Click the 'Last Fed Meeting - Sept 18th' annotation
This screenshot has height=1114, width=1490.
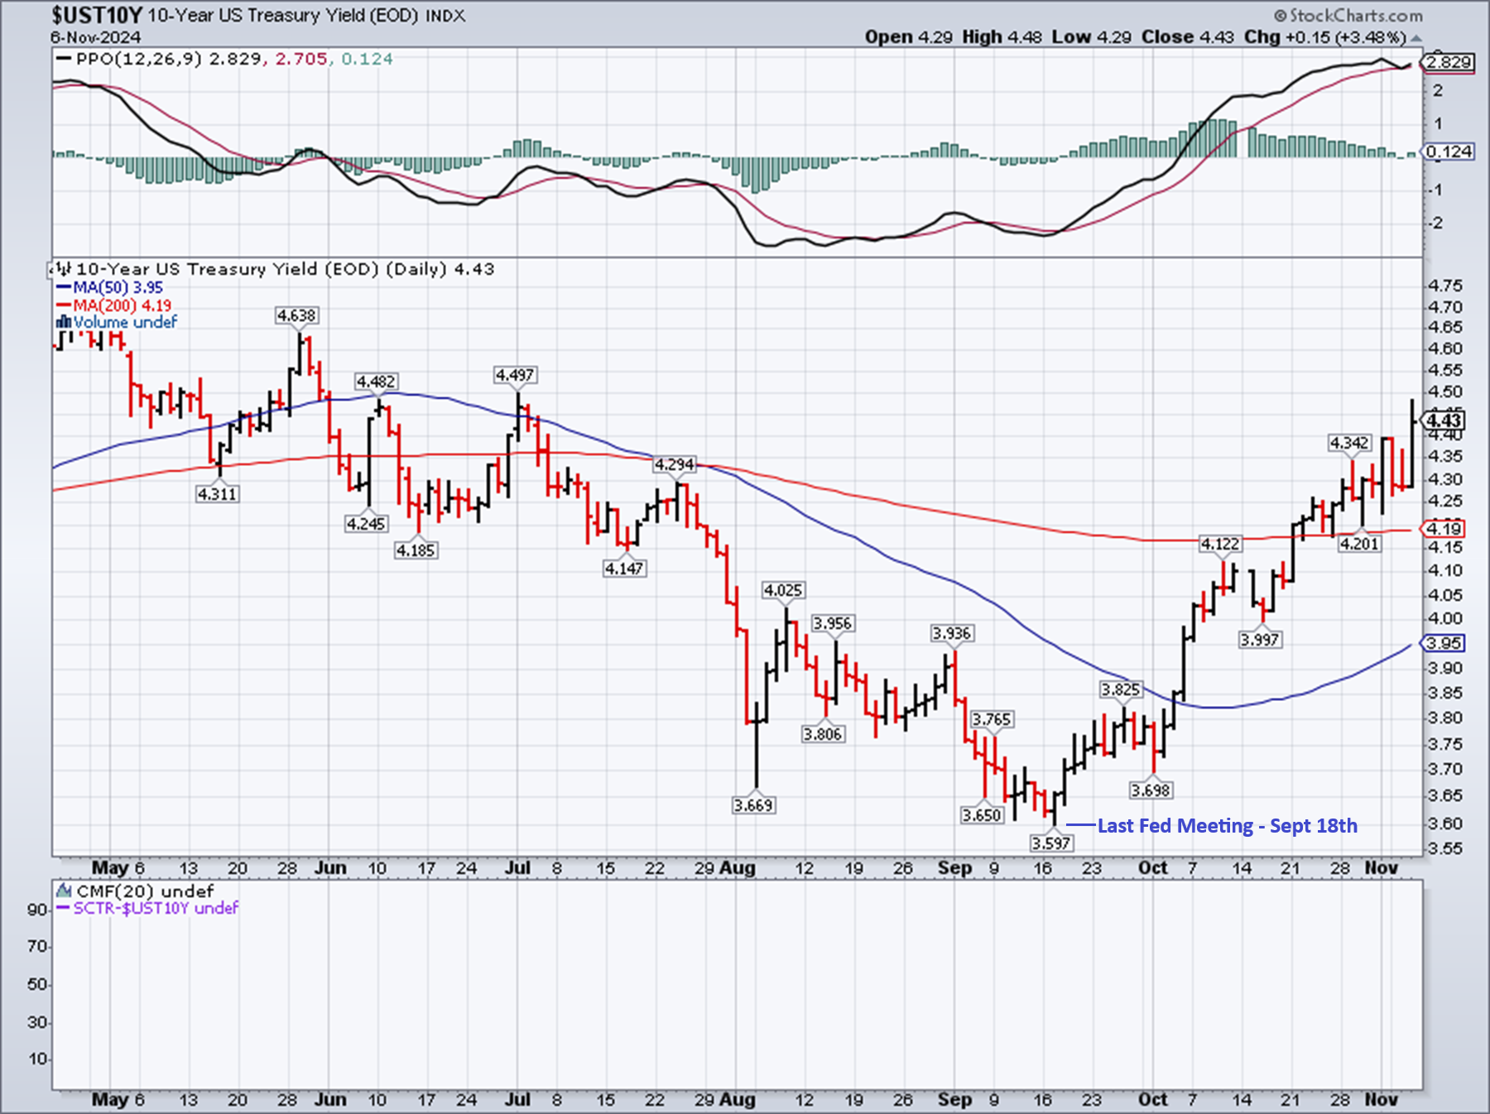(1227, 826)
